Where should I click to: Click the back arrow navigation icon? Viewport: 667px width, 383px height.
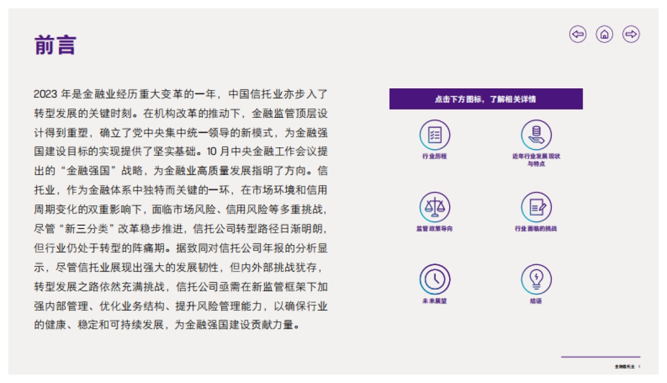tap(577, 35)
